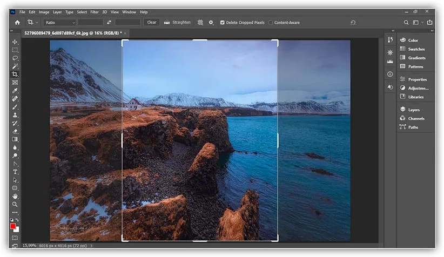Open the Properties panel
This screenshot has width=444, height=257.
point(413,79)
